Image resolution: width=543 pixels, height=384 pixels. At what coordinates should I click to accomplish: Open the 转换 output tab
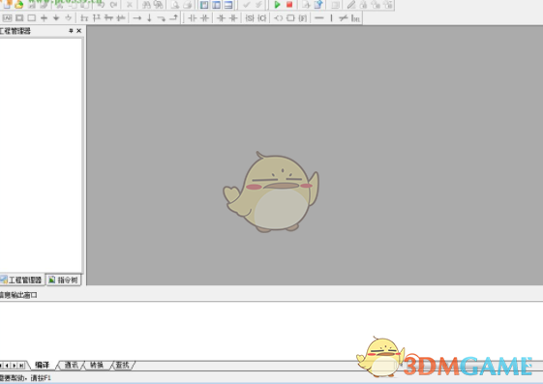point(97,365)
